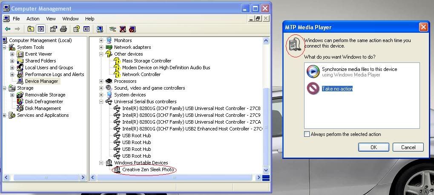Select Modem Device on High Definition Audio Bus
The width and height of the screenshot is (434, 195).
pos(166,68)
